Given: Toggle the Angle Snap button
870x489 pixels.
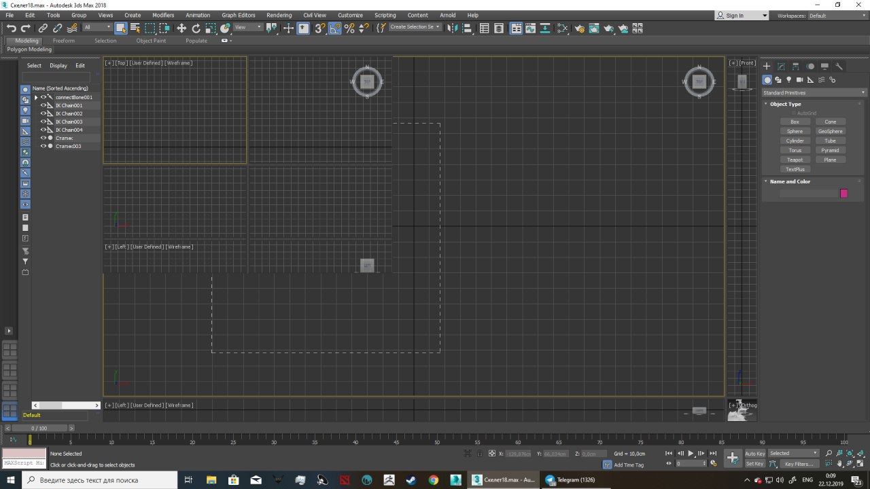Looking at the screenshot, I should (x=335, y=28).
